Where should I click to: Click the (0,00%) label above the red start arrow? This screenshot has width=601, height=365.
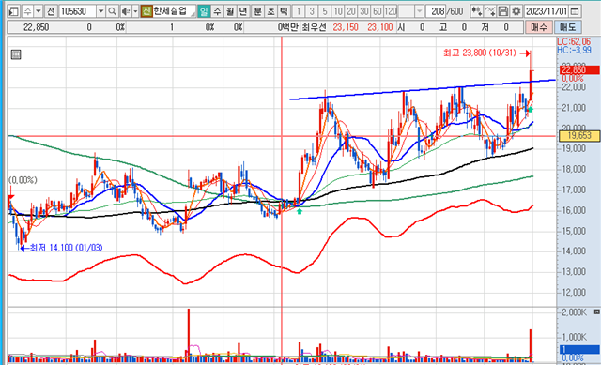coord(23,180)
